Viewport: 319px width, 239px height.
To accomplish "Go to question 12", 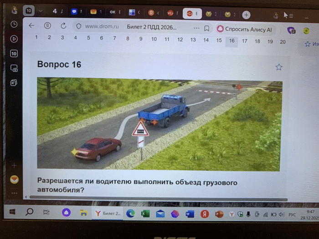I will (x=180, y=40).
